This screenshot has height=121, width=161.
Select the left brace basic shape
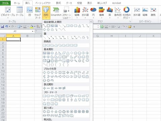(64, 65)
